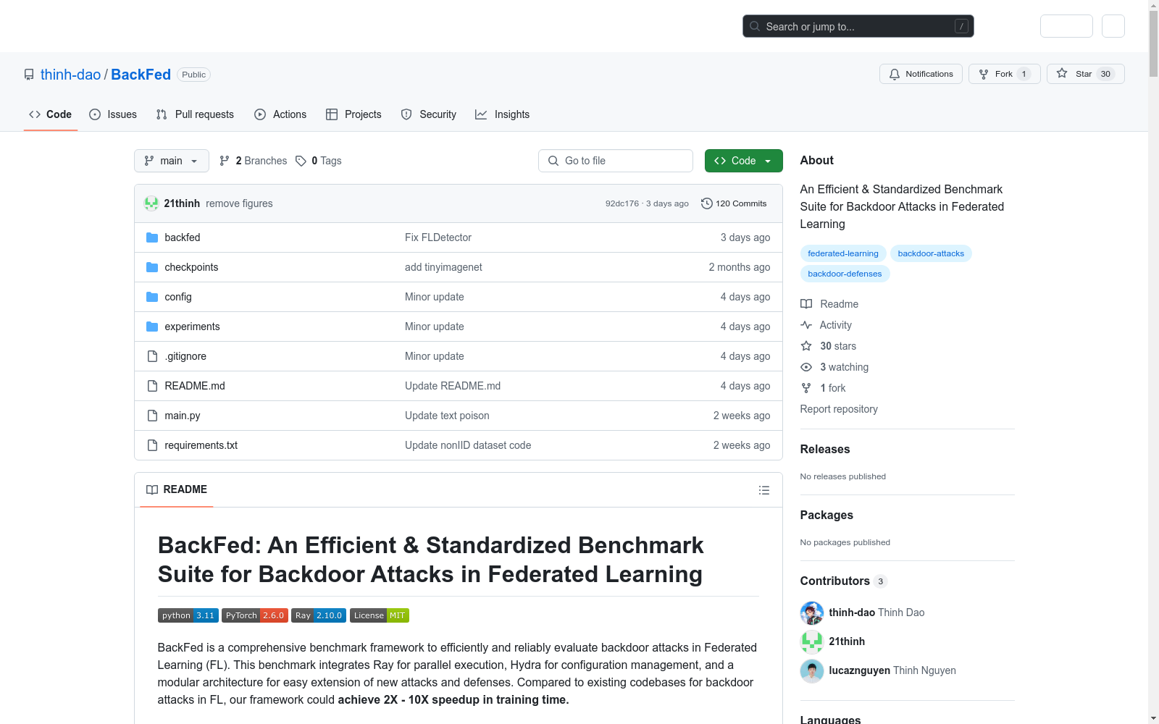Click the tag icon beside 0 Tags
The image size is (1159, 724).
(301, 161)
